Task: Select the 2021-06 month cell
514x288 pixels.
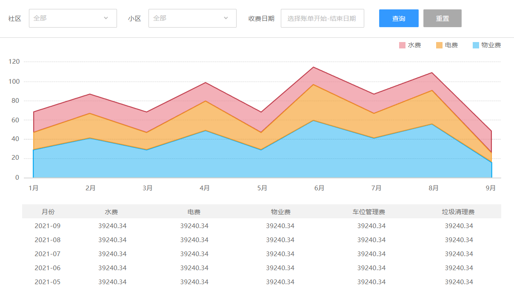Action: (x=48, y=268)
